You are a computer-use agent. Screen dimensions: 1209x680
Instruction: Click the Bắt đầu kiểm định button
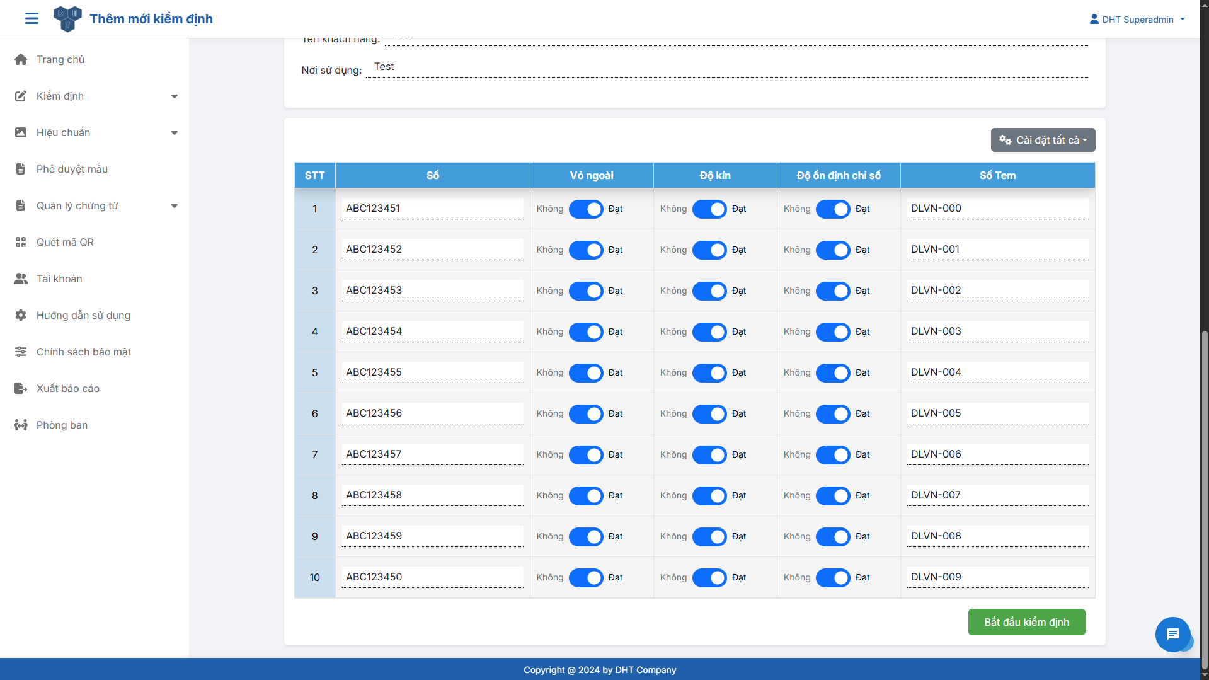click(1026, 622)
